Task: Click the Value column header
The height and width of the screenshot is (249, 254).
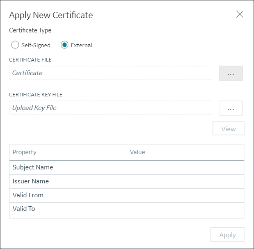Action: (x=137, y=152)
